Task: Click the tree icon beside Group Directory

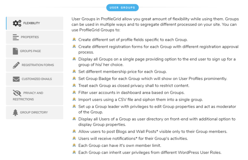Action: coord(15,112)
